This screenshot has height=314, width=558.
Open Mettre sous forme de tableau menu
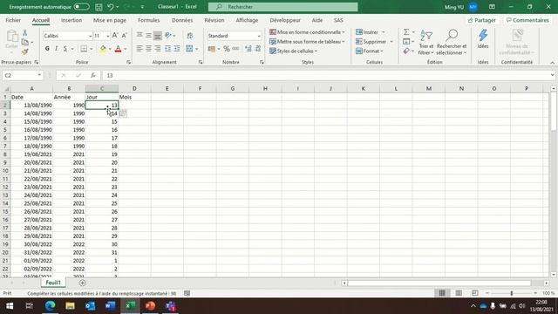click(307, 42)
